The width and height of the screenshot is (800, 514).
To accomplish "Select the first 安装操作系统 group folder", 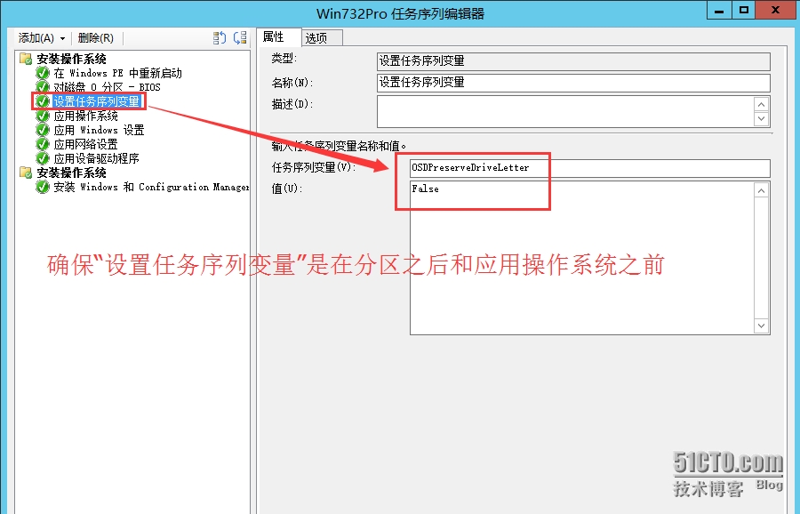I will (71, 59).
